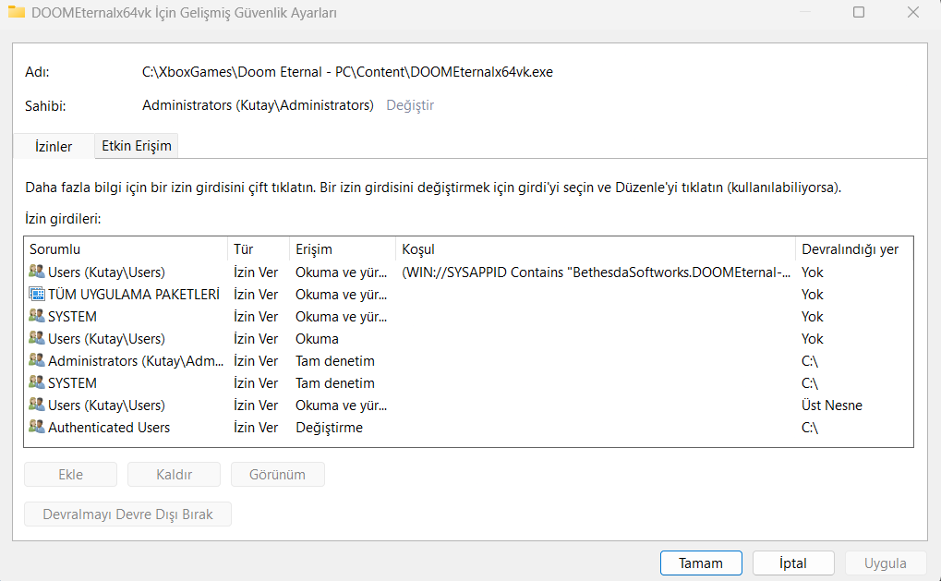Click the owner name Administrators (Kutay\Administrators)
The width and height of the screenshot is (941, 581).
pyautogui.click(x=258, y=105)
